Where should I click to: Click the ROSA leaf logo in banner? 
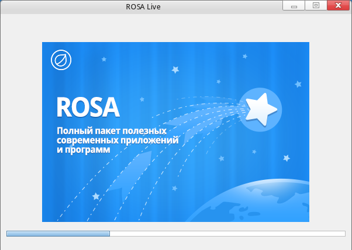point(61,60)
